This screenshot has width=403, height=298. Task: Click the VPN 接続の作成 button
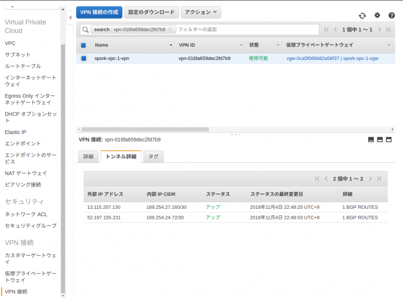(x=99, y=13)
